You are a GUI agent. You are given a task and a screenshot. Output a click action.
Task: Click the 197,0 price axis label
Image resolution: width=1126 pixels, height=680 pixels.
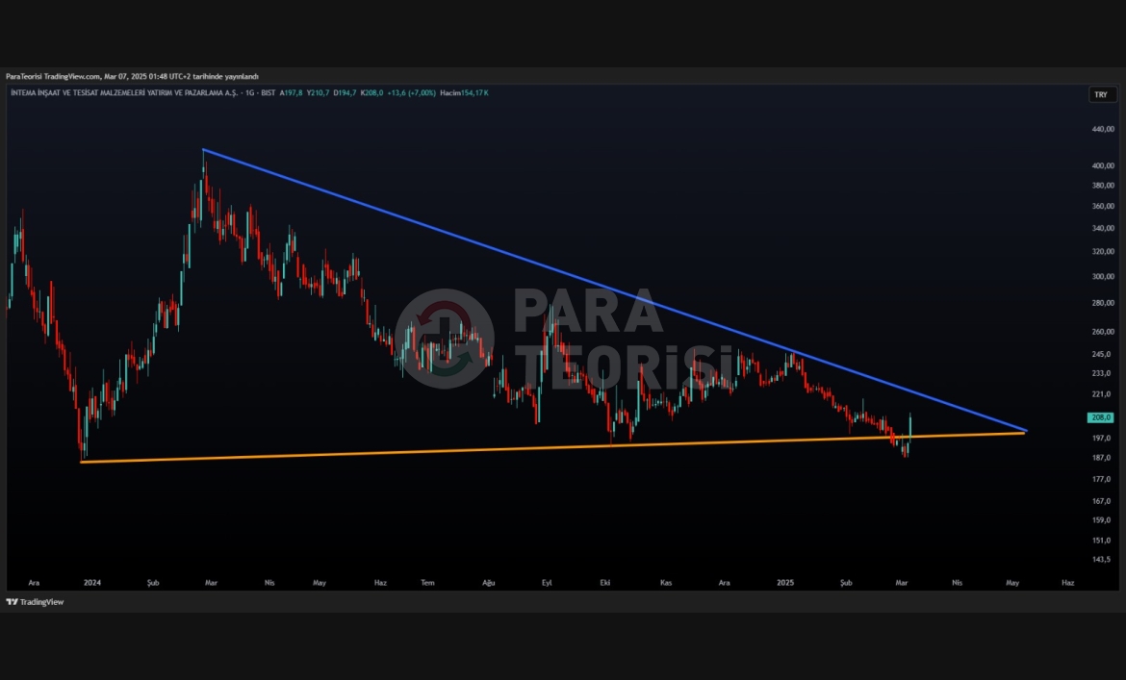pos(1102,438)
